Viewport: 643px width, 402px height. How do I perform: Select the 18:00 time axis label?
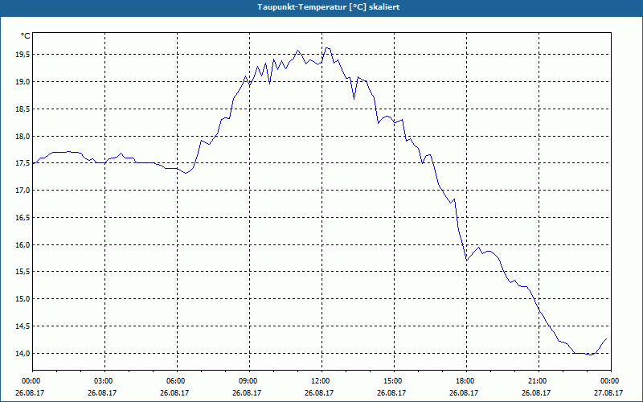466,381
